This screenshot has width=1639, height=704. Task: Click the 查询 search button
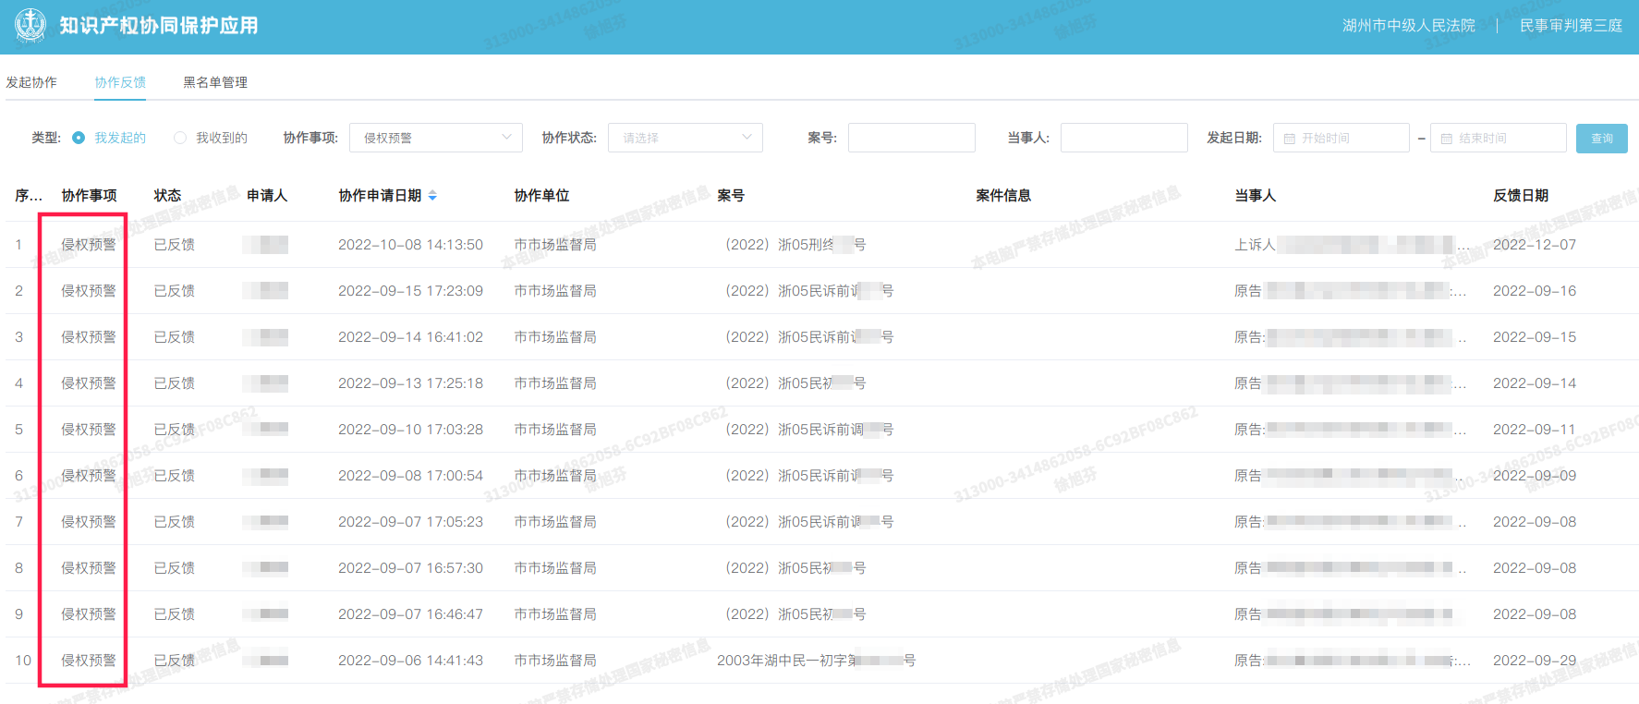click(1601, 139)
